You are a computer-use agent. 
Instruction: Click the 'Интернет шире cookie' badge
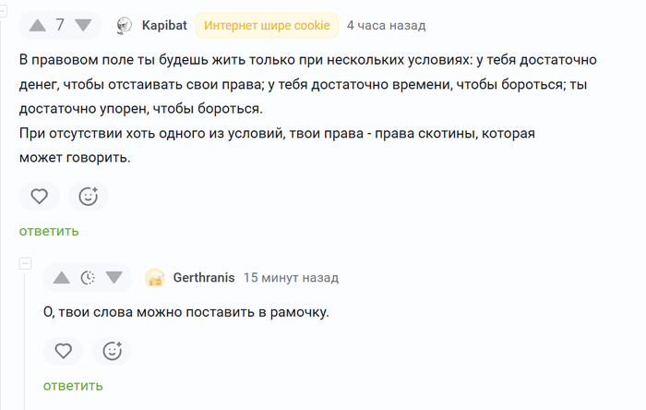click(267, 26)
